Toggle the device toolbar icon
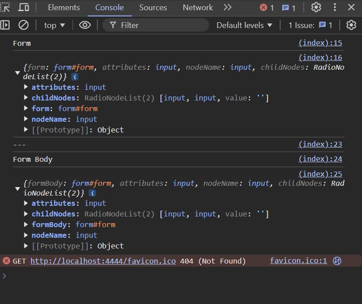 pos(24,8)
